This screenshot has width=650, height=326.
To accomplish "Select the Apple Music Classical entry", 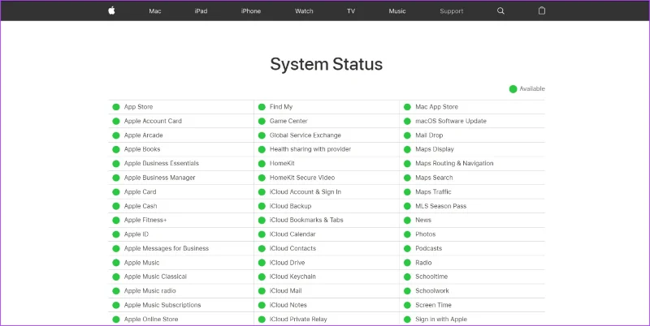I will (x=155, y=277).
